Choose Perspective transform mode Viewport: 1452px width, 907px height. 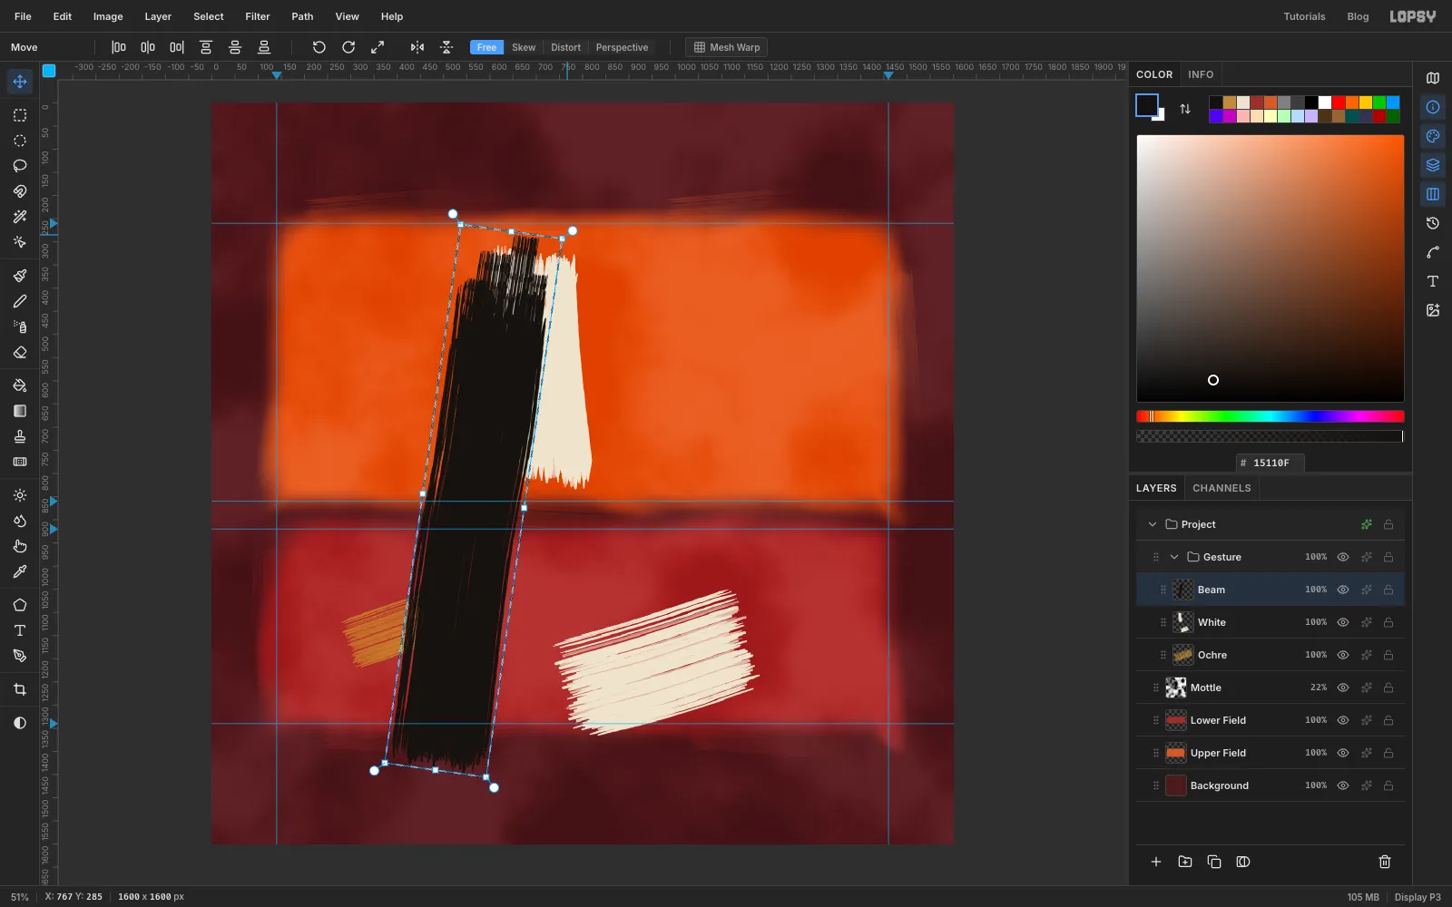(622, 47)
